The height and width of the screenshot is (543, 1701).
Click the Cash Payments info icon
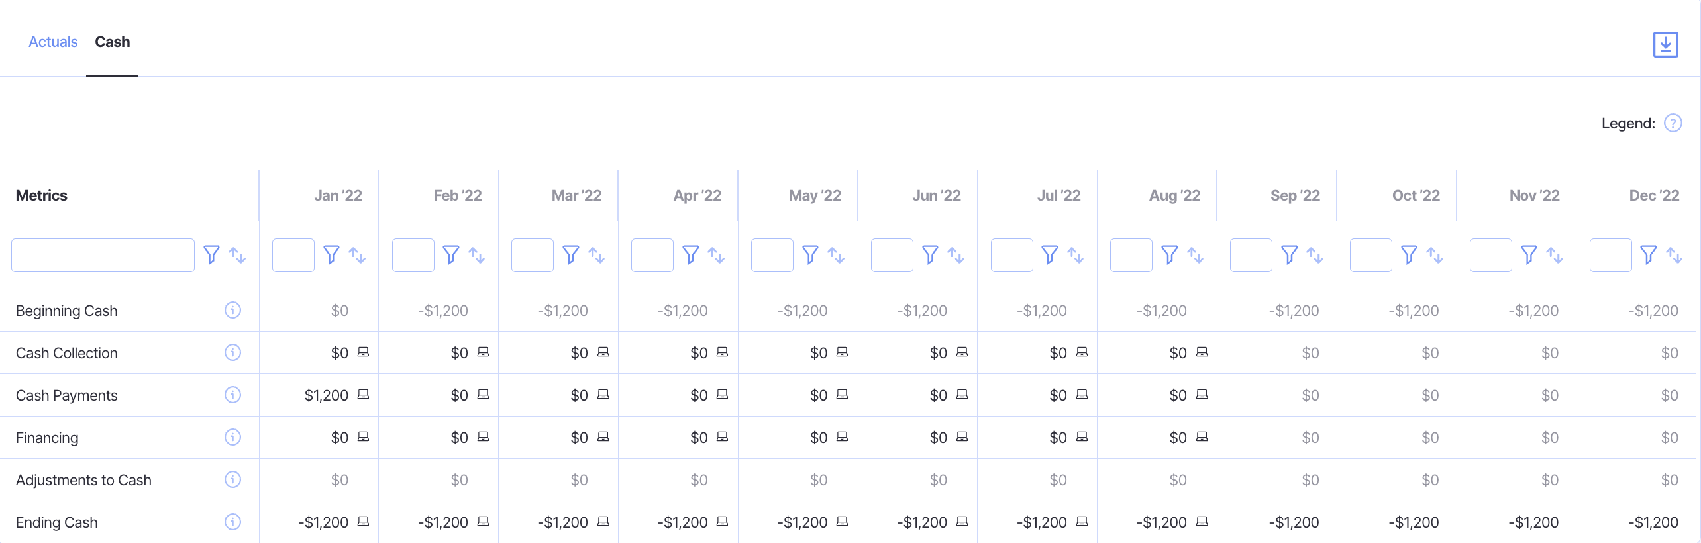[232, 395]
